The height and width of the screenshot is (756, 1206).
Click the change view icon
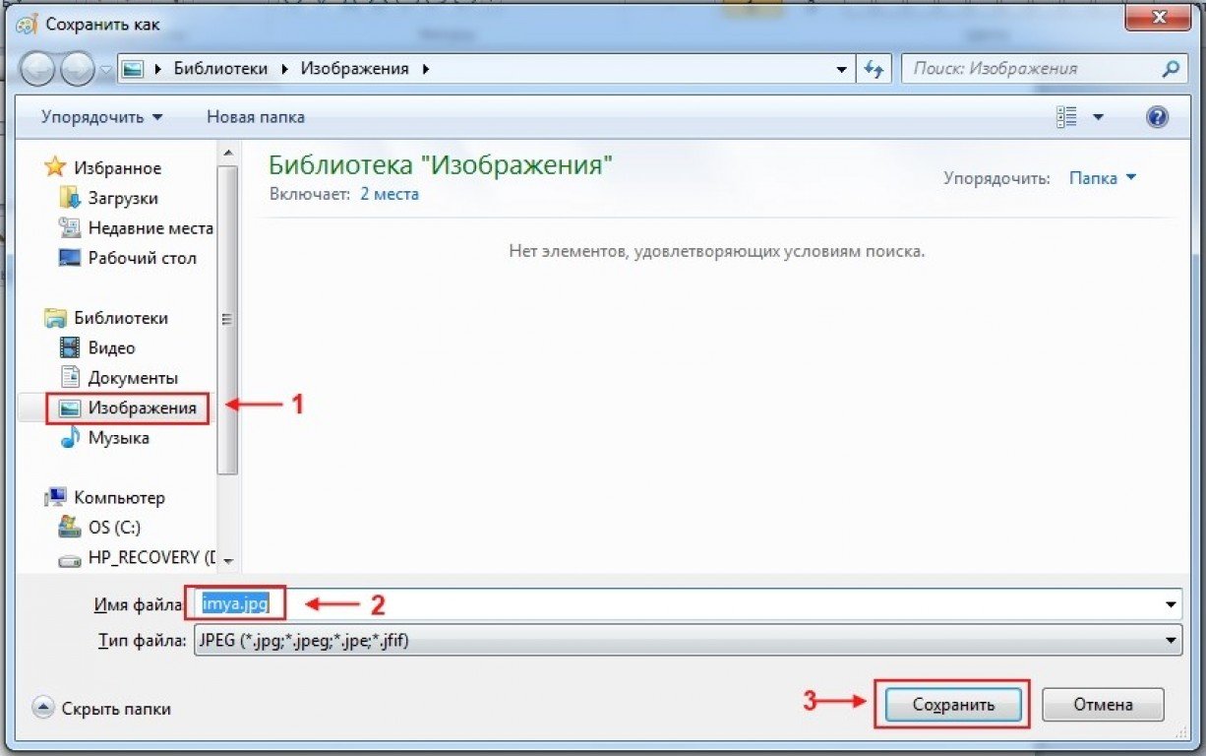1066,117
